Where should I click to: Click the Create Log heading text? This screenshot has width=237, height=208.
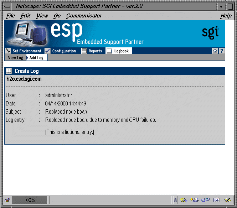(x=27, y=71)
